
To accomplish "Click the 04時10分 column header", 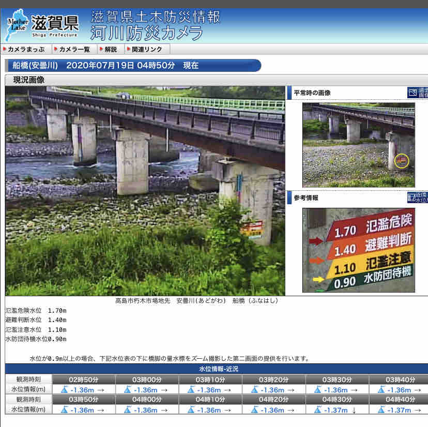I will [210, 400].
